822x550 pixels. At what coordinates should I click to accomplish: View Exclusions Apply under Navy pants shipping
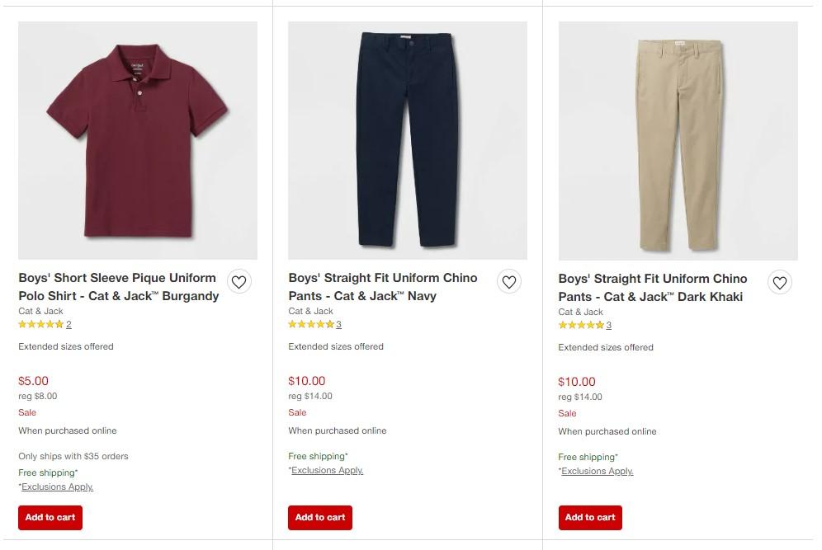pyautogui.click(x=327, y=471)
